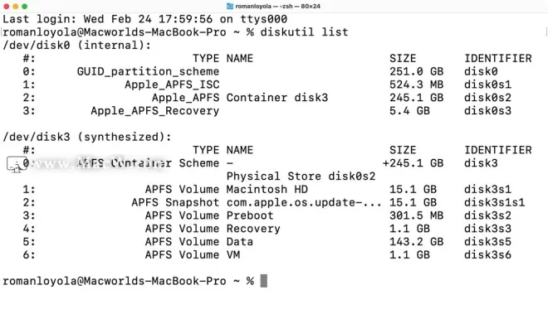Click the /dev/disk3 (synthesized) heading

coord(87,137)
